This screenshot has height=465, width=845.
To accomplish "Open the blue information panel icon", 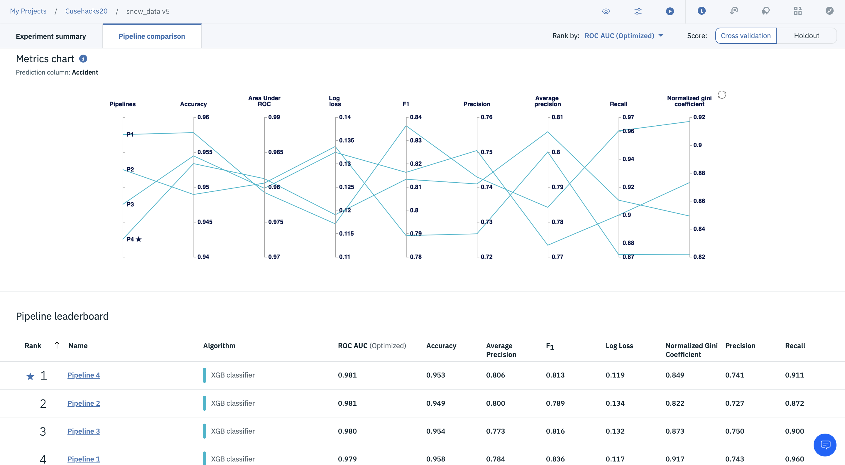I will tap(701, 11).
